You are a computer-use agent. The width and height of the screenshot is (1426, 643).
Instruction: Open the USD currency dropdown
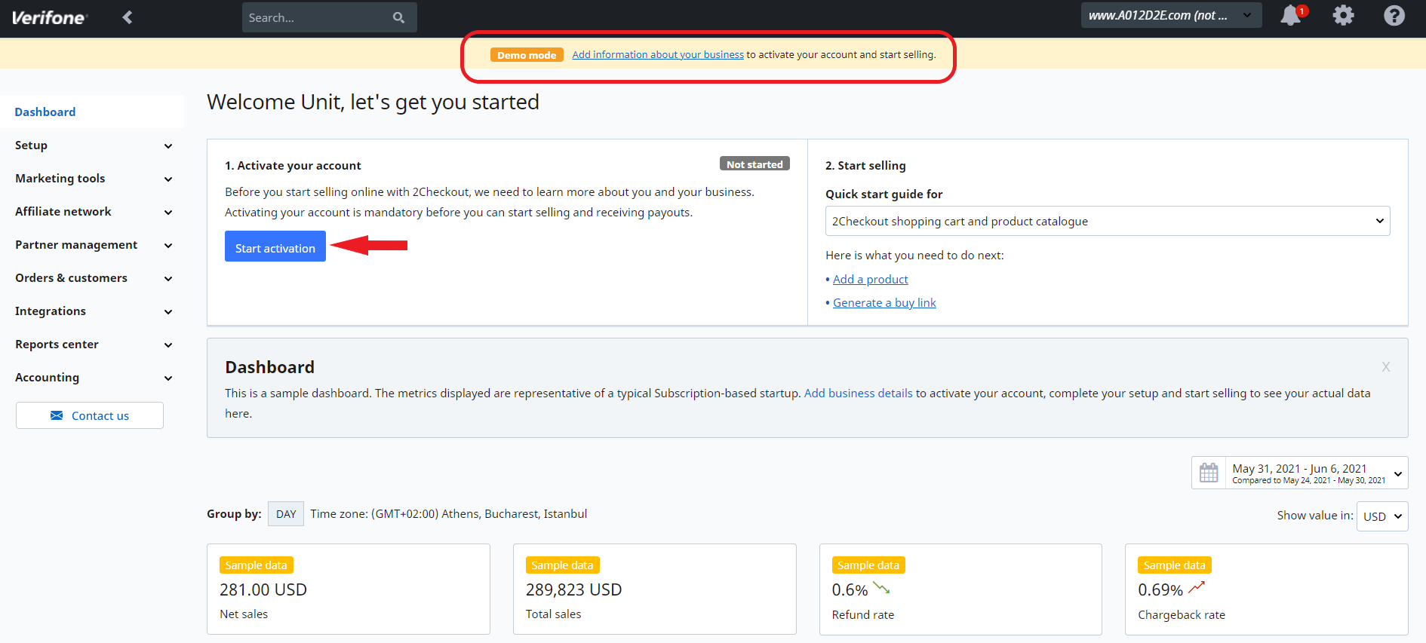[1382, 516]
